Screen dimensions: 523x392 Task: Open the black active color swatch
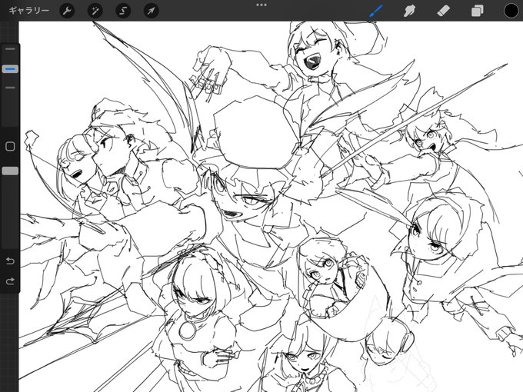click(511, 11)
